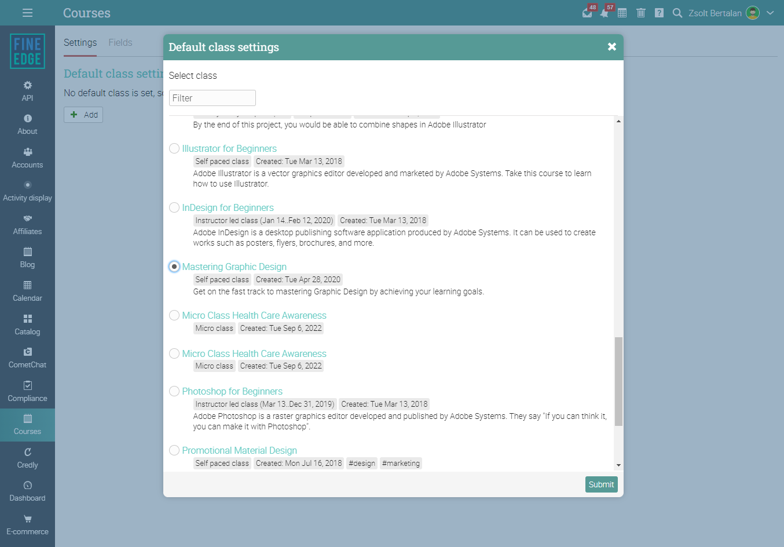The image size is (784, 547).
Task: Click the Courses page title
Action: pos(87,13)
